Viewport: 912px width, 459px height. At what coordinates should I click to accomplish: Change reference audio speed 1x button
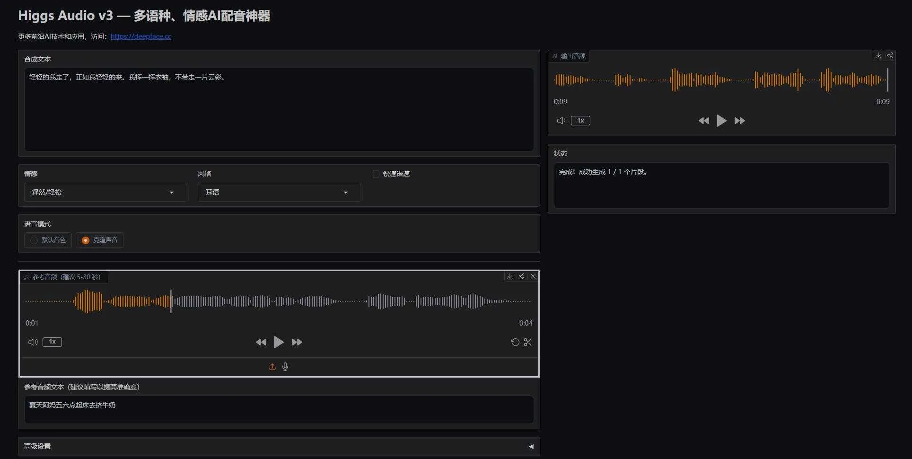(52, 342)
